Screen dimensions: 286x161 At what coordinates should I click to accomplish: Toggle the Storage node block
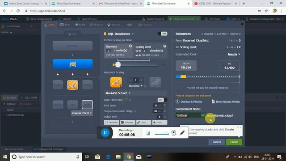(58, 105)
